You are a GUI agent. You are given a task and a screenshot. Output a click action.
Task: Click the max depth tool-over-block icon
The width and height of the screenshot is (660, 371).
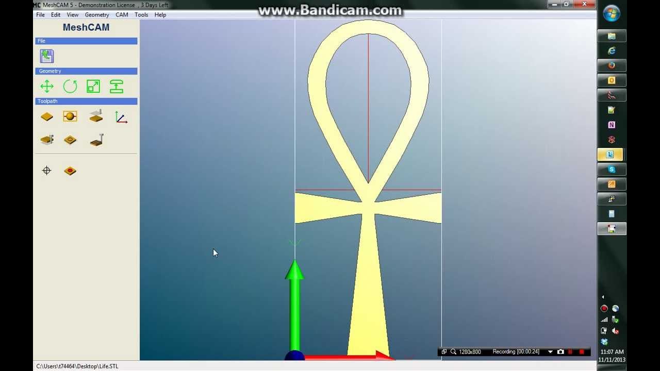[96, 116]
